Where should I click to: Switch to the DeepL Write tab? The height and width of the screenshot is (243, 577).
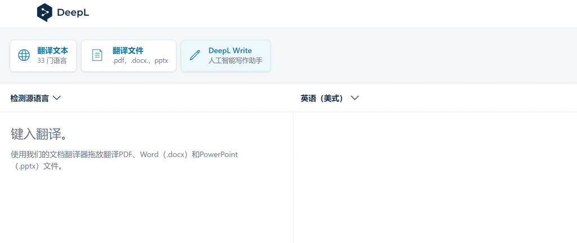225,56
